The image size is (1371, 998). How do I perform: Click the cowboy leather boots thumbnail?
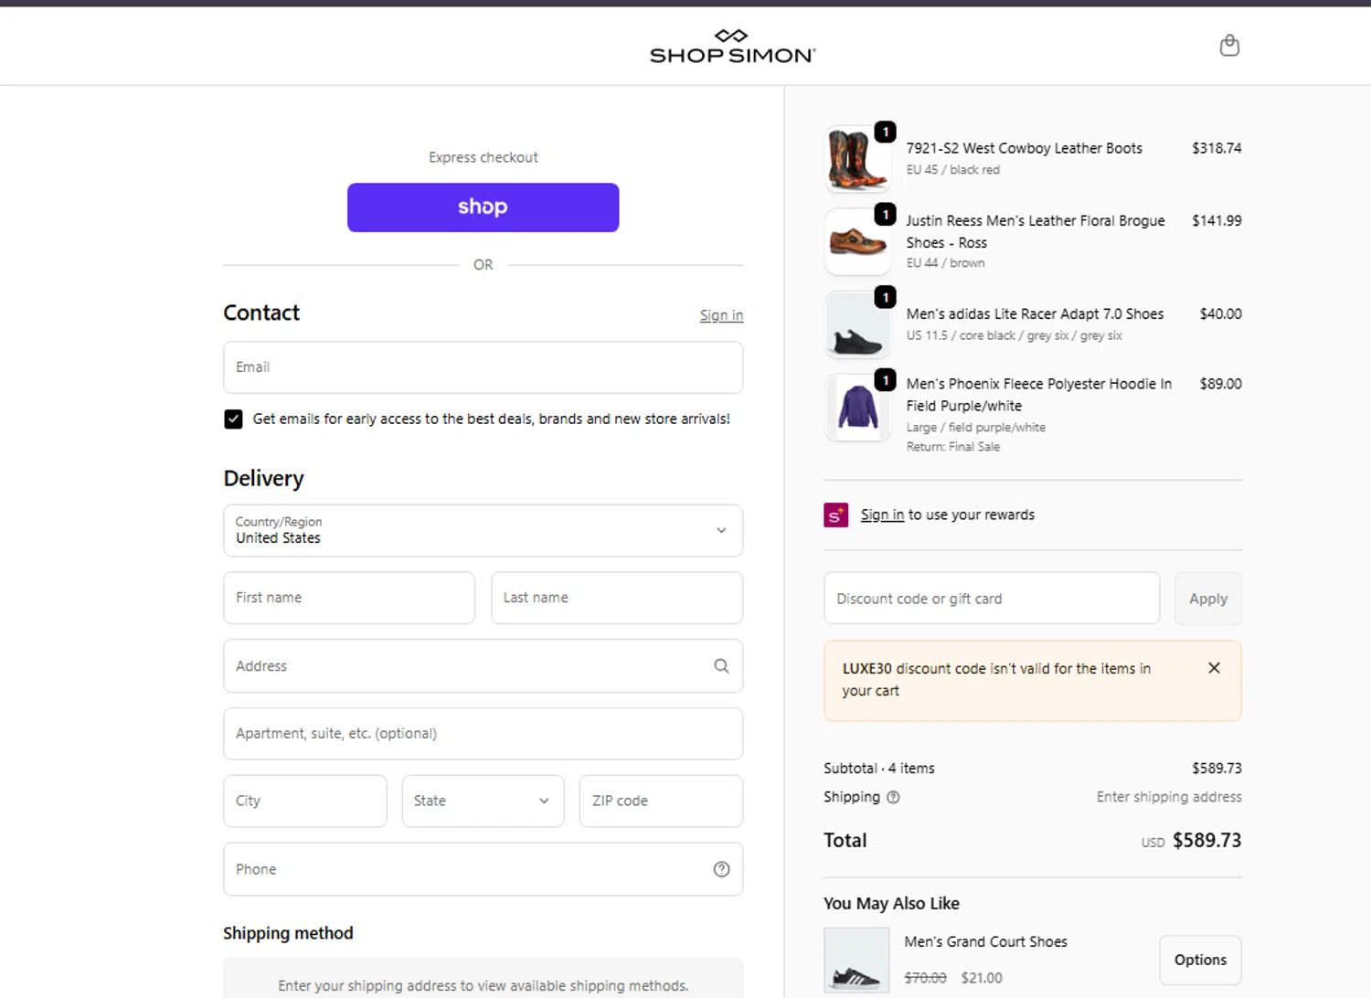[x=857, y=158]
